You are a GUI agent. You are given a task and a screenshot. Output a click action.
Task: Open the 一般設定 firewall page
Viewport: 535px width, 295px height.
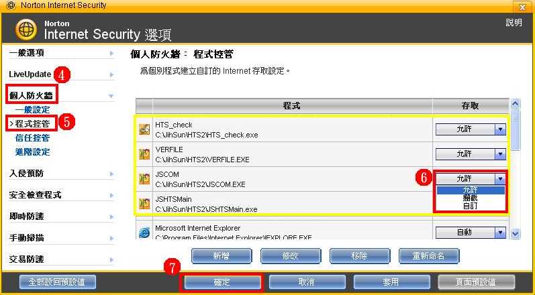click(32, 110)
